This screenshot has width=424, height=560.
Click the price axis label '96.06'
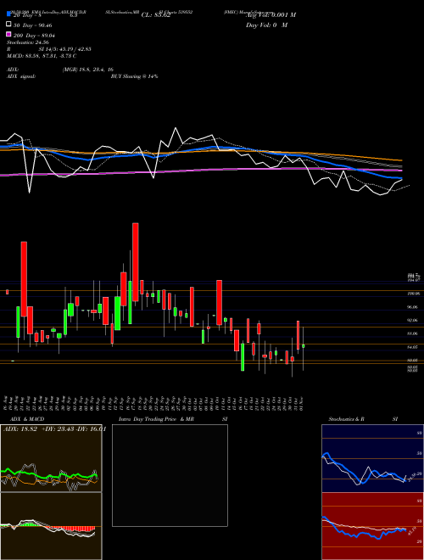click(x=413, y=307)
